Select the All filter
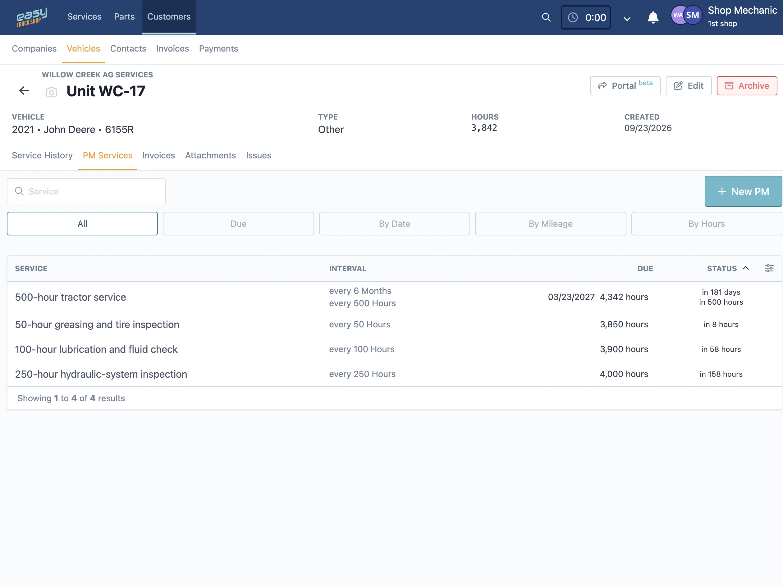The image size is (783, 587). 82,224
